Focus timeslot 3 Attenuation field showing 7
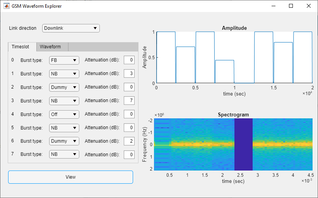Viewport: 318px width, 198px height. [129, 101]
